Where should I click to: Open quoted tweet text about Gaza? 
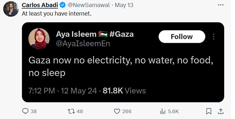point(121,66)
